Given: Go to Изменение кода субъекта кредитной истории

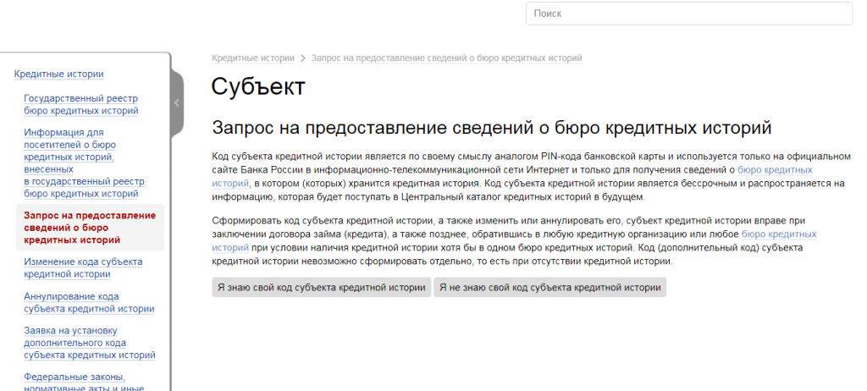Looking at the screenshot, I should click(83, 268).
